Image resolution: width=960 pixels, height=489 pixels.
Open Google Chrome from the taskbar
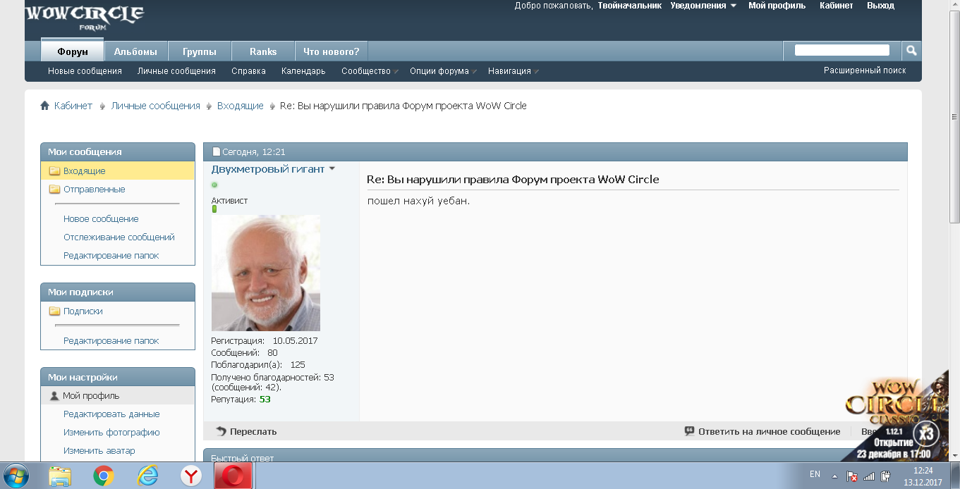[x=104, y=476]
